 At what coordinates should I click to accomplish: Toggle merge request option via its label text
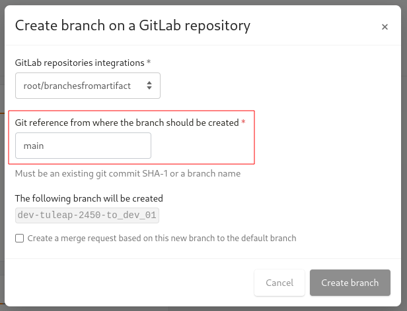[162, 239]
